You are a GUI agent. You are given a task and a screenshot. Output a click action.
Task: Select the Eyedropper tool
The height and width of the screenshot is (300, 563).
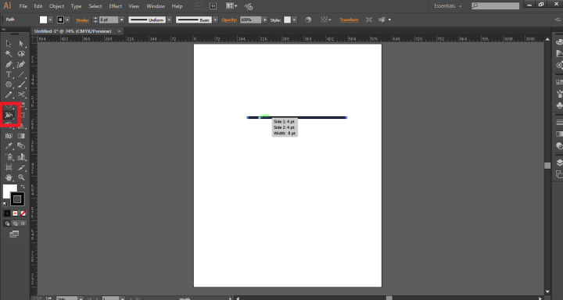(x=9, y=146)
